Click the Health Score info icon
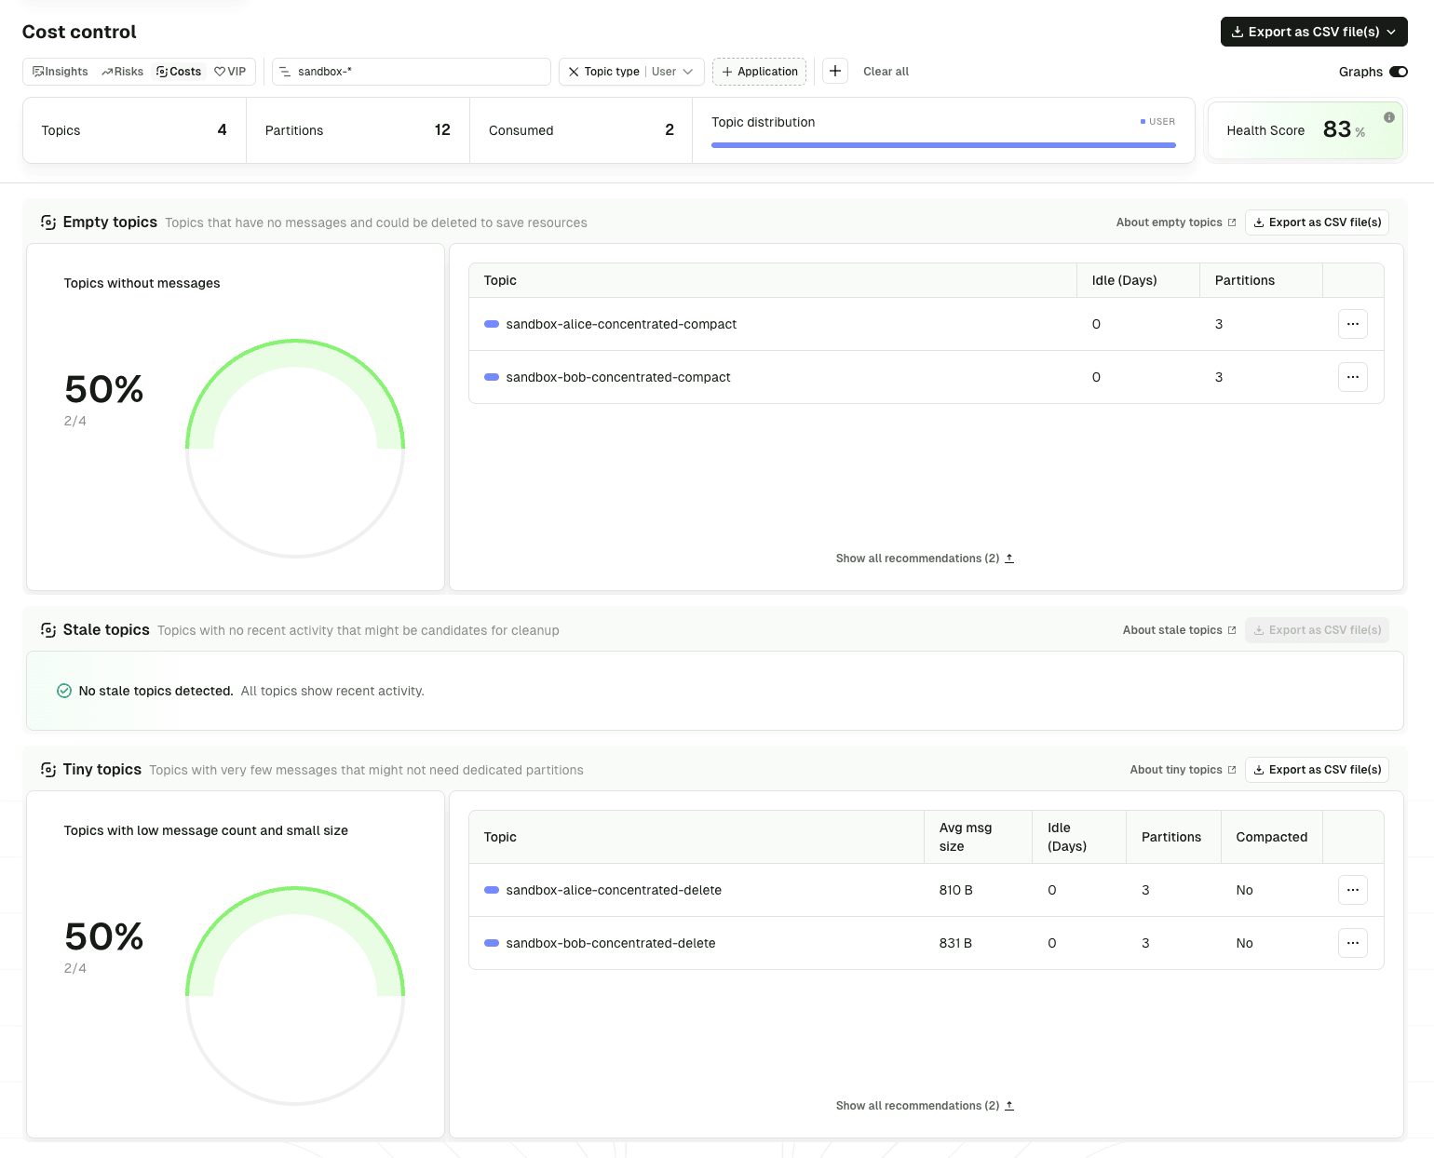The width and height of the screenshot is (1434, 1158). (1388, 117)
